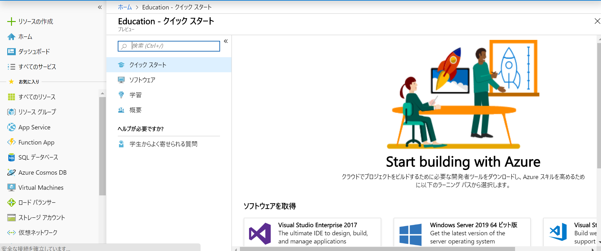Open Visual Studio Enterprise 2017 card title
The width and height of the screenshot is (601, 251).
318,225
